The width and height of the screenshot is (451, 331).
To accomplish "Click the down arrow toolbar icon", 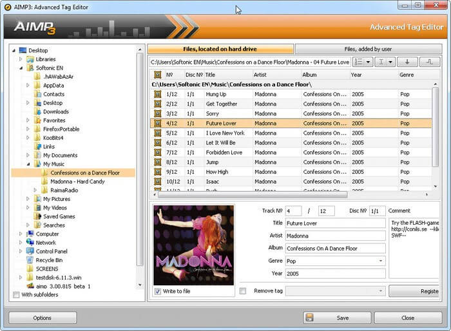I will click(x=407, y=62).
